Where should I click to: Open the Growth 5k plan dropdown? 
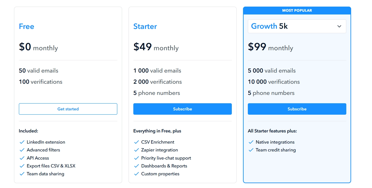tap(297, 26)
